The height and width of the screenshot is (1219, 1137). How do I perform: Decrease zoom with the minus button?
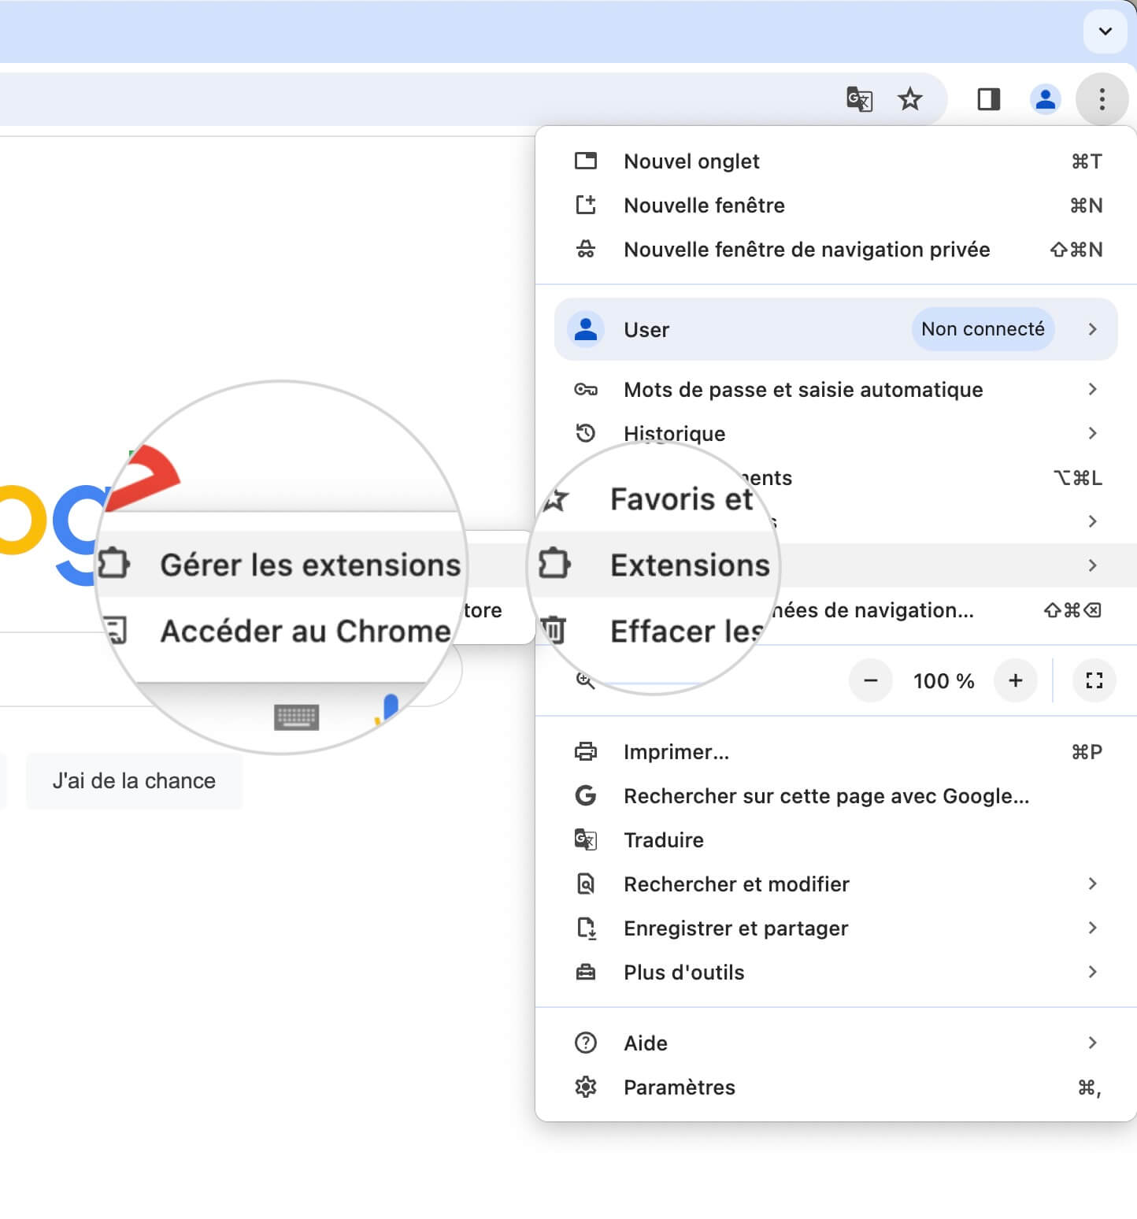pyautogui.click(x=871, y=680)
